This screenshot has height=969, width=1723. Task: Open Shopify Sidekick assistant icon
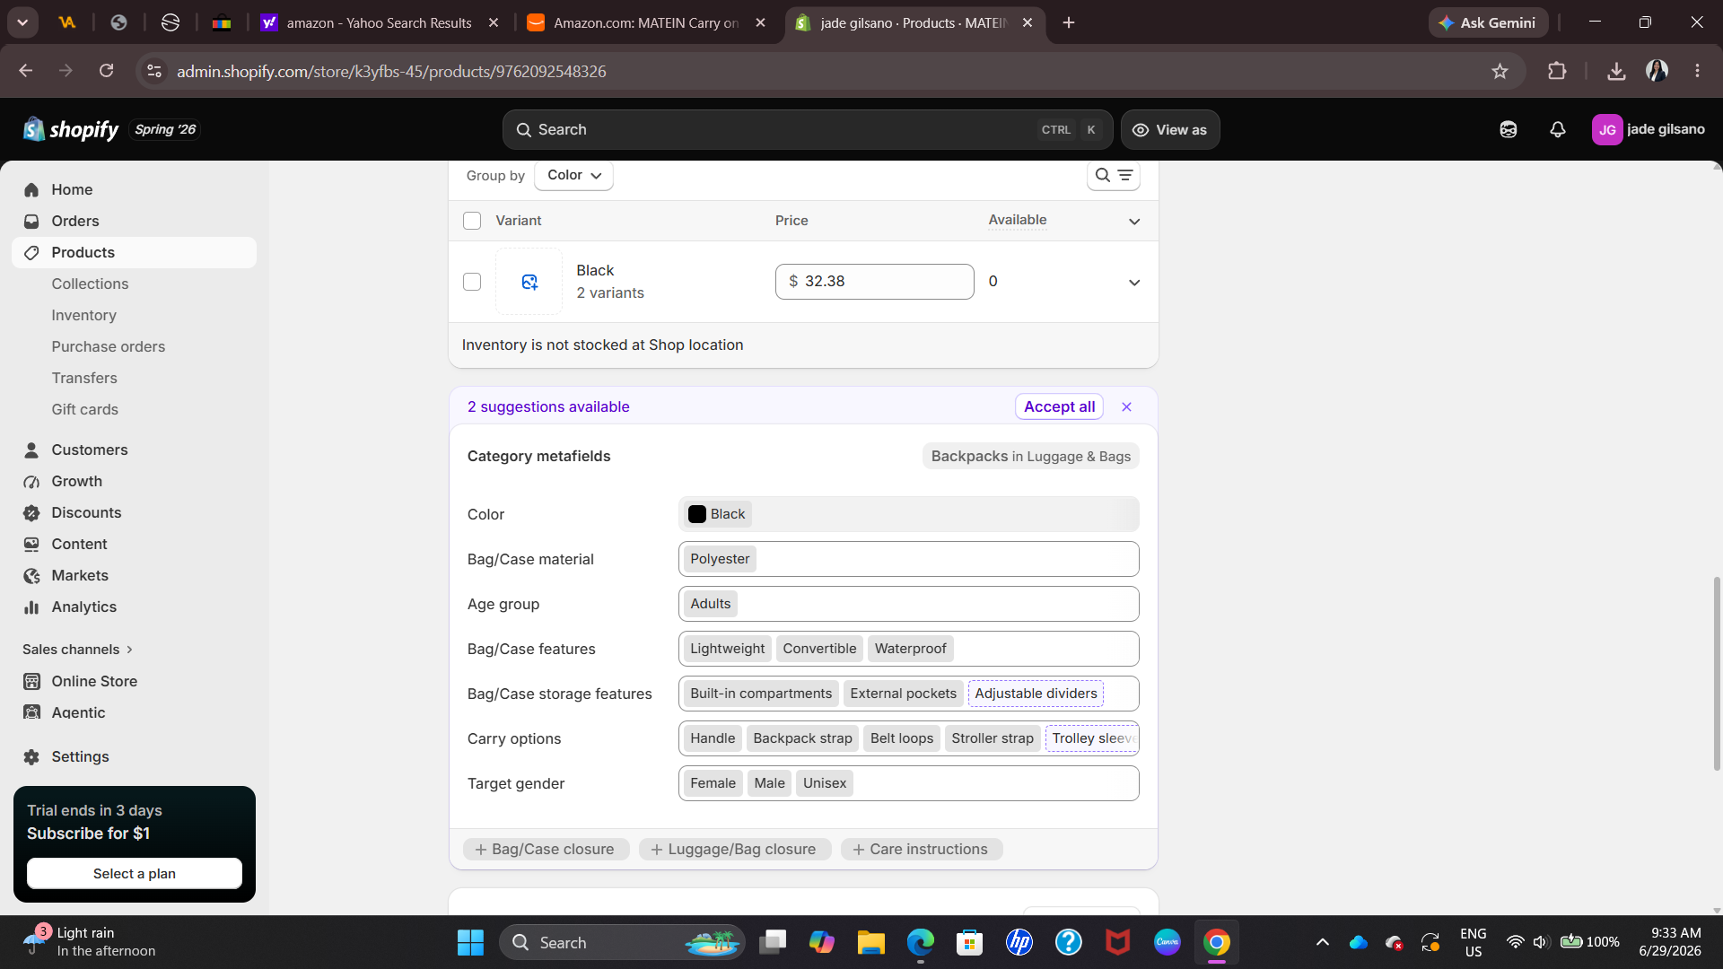(1509, 129)
